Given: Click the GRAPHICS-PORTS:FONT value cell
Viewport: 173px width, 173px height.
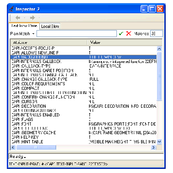Looking at the screenshot, I should pos(122,124).
